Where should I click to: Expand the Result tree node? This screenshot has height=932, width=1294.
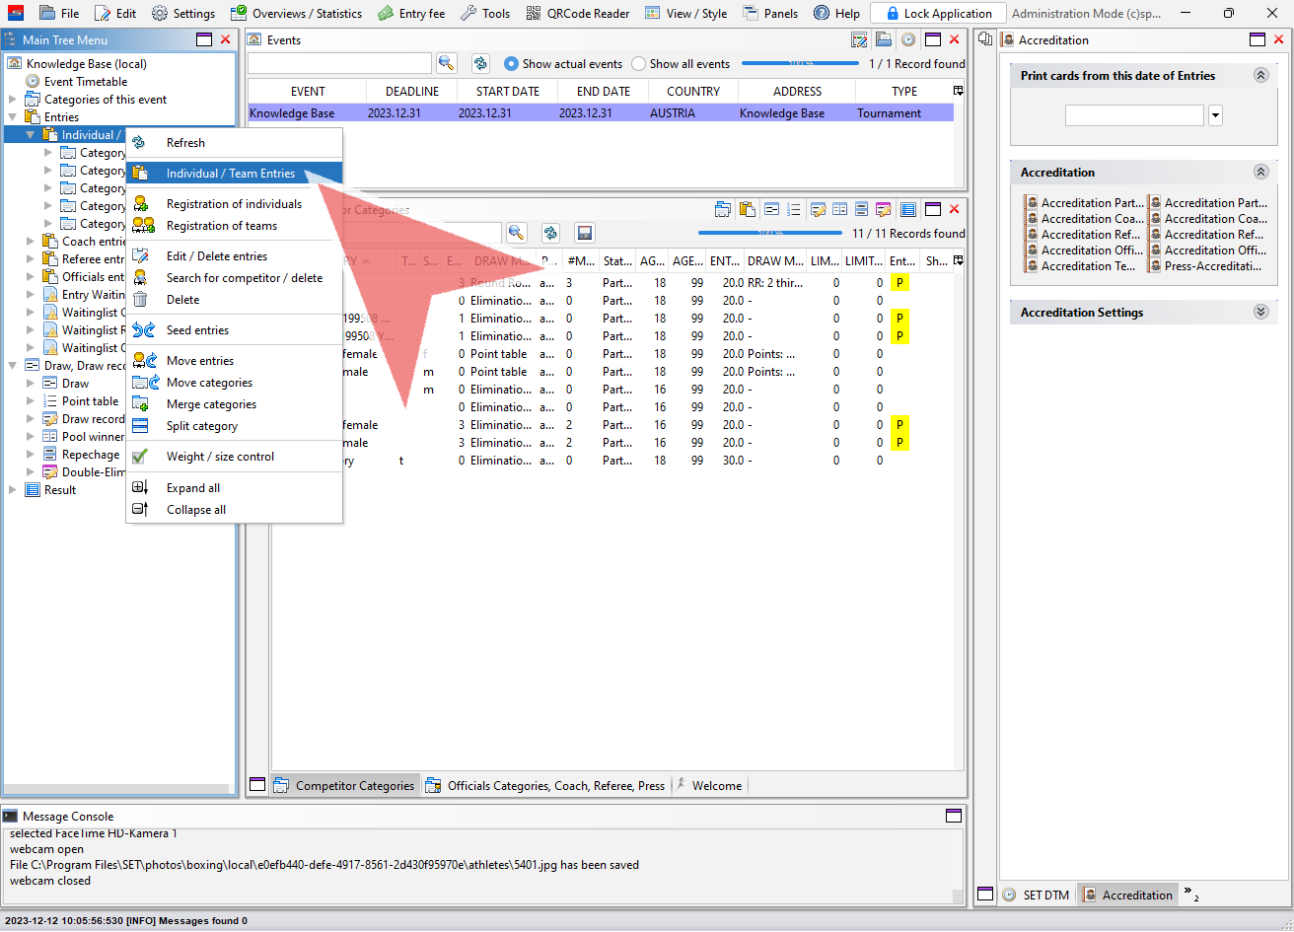13,490
